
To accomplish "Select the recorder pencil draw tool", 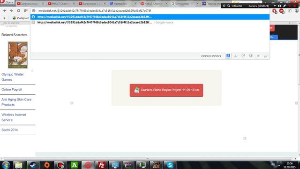I will pyautogui.click(x=285, y=6).
